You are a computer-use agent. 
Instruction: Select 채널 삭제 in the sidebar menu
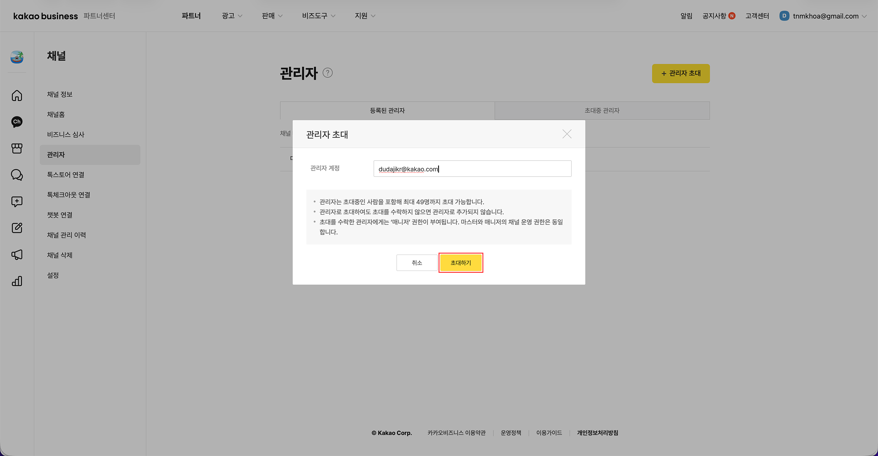60,255
